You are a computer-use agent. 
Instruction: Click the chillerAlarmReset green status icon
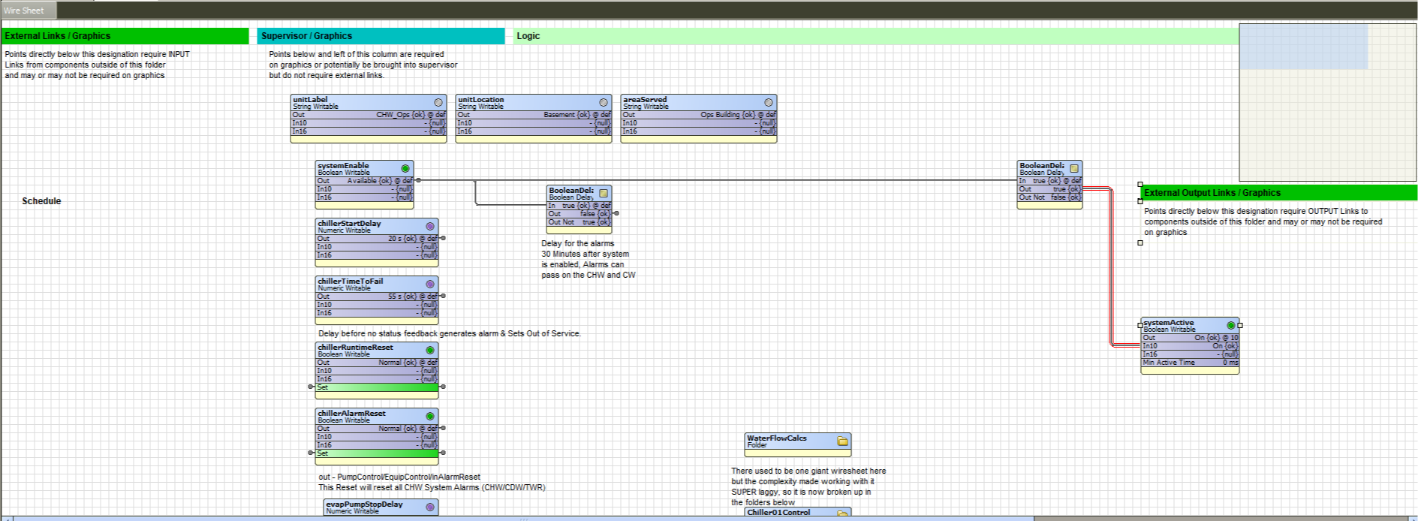430,416
